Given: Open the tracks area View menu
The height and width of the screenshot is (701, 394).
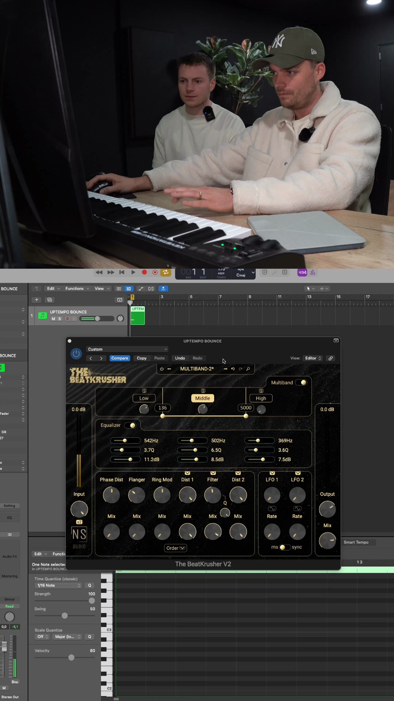Looking at the screenshot, I should coord(102,288).
